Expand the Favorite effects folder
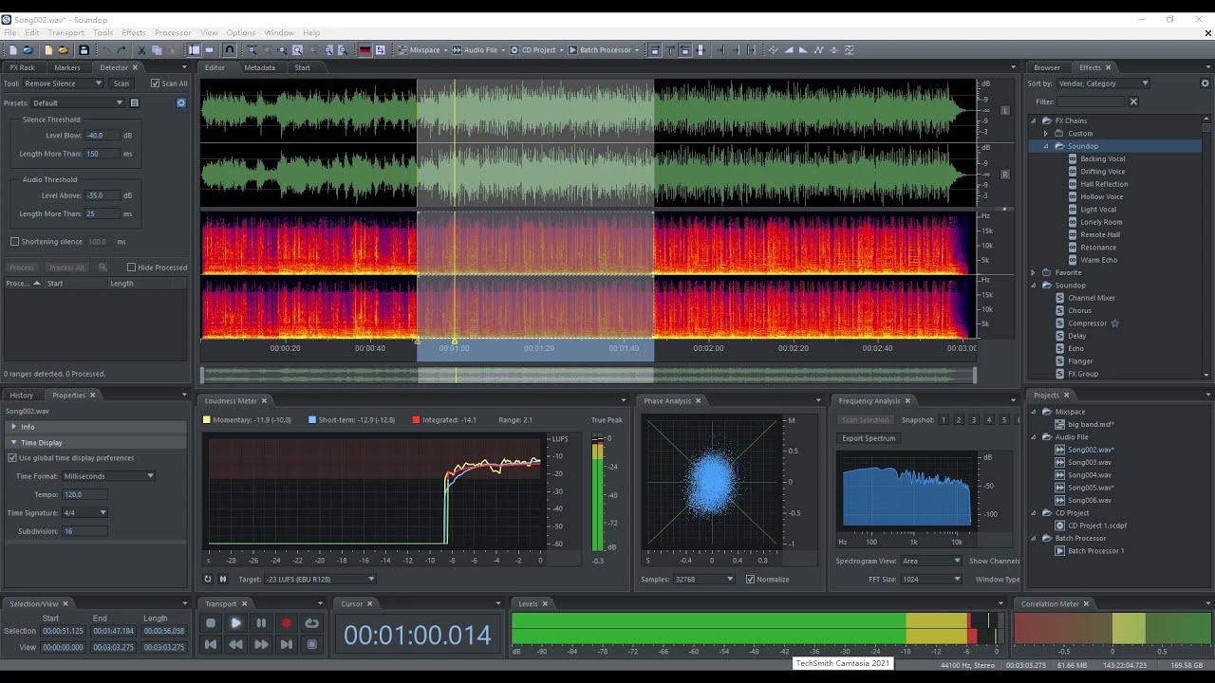The width and height of the screenshot is (1215, 683). click(x=1034, y=272)
